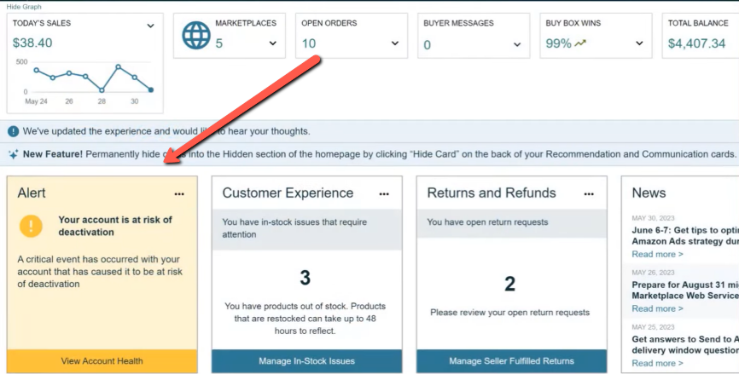
Task: Click the yellow alert warning icon
Action: (x=32, y=225)
